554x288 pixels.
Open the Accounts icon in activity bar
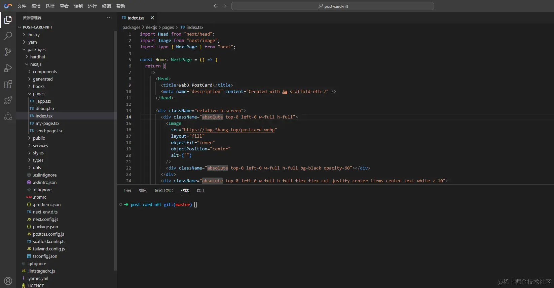[8, 281]
